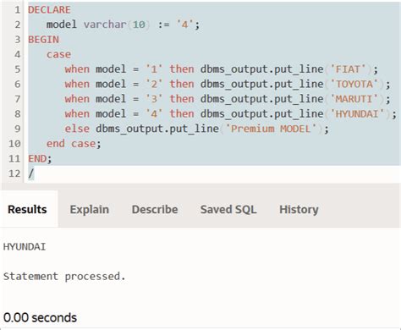Click the 'when' keyword on line 6
Viewport: 401px width, 330px height.
tap(77, 84)
